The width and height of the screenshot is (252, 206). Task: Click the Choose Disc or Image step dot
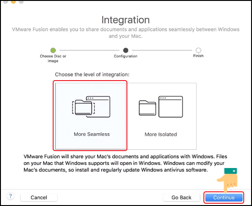53,50
